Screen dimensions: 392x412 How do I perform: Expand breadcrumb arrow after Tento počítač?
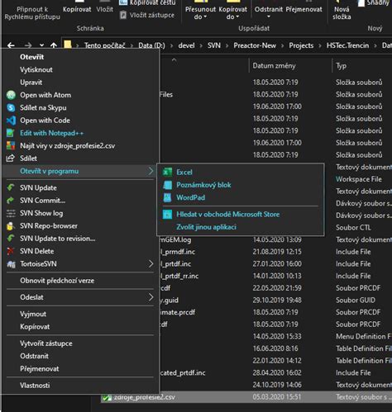pos(131,45)
